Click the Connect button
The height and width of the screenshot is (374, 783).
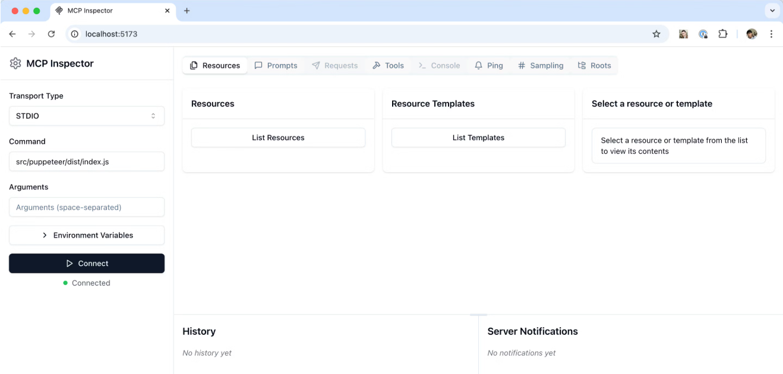tap(87, 264)
